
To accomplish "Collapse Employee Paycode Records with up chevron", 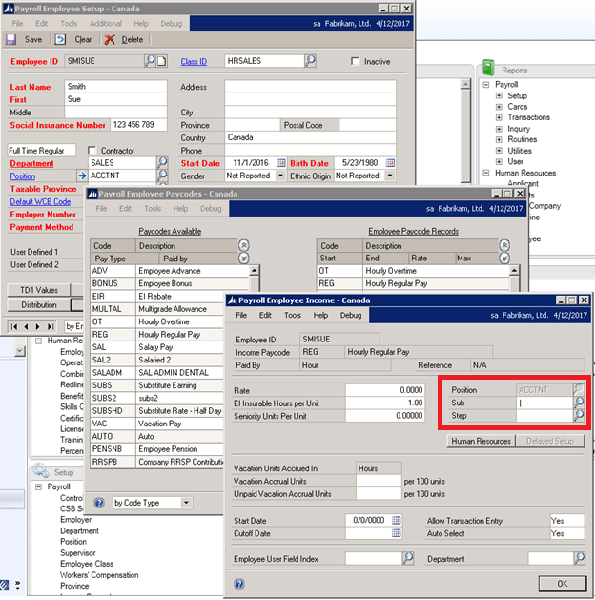I will click(x=504, y=245).
